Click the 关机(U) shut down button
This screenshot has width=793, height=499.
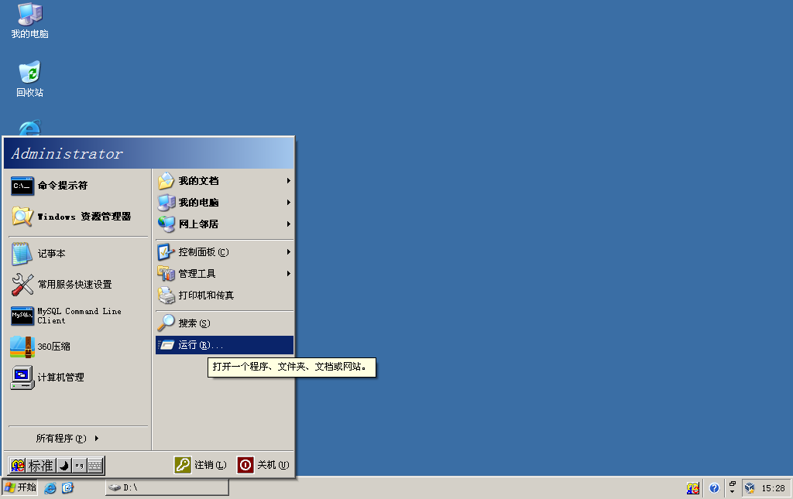(263, 465)
